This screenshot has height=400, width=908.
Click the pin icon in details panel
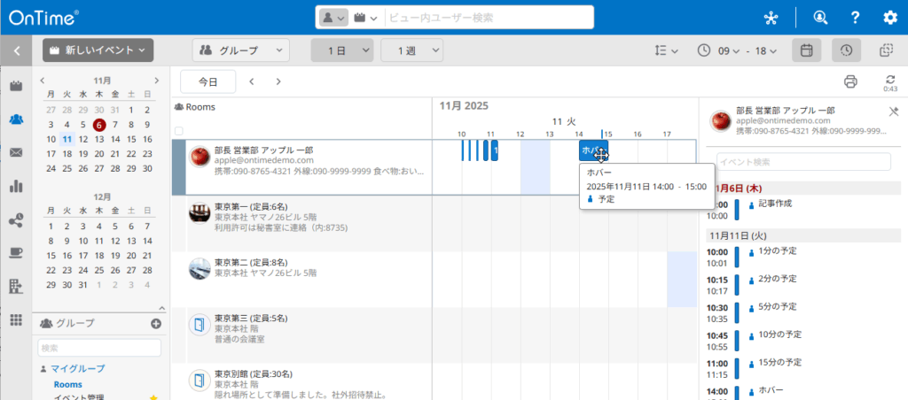coord(892,112)
